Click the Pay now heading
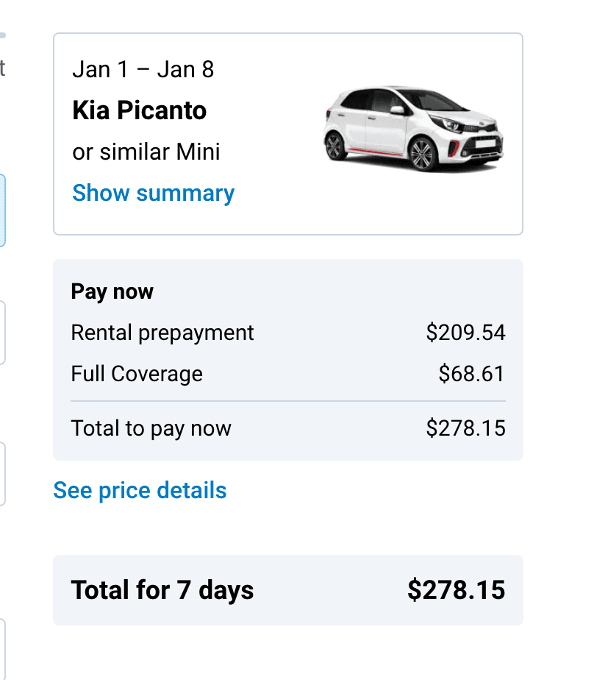The image size is (594, 680). (x=112, y=291)
